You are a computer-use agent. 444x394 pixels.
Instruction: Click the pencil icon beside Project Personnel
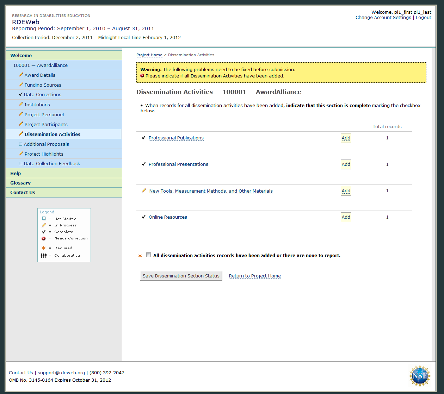pyautogui.click(x=21, y=114)
